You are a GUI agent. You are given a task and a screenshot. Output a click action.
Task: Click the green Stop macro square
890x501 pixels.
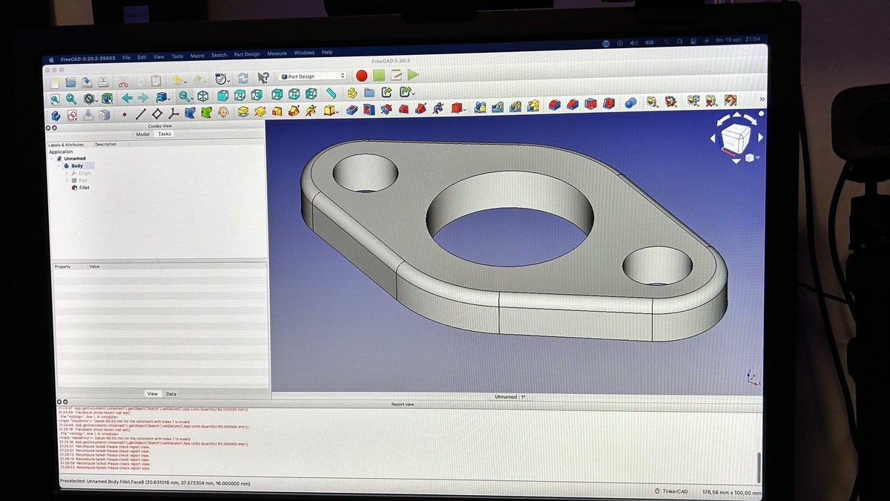379,76
